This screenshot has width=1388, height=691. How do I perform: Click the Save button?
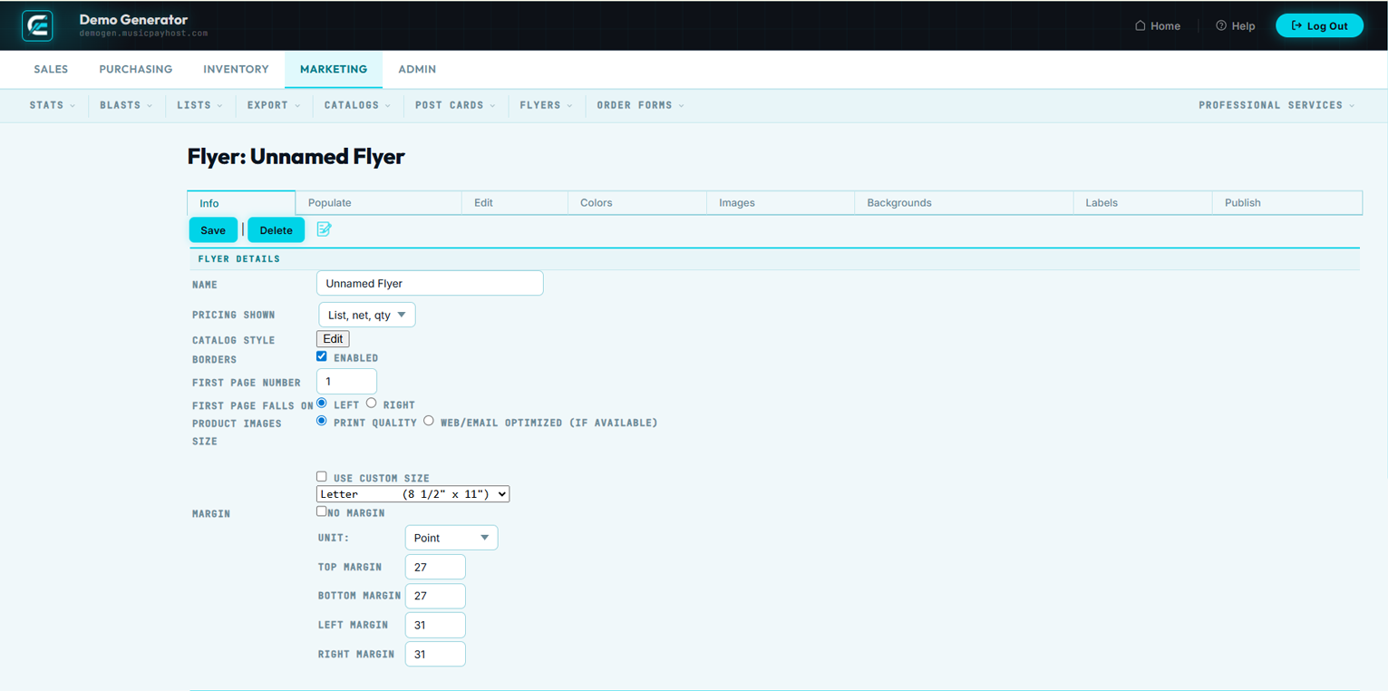coord(213,230)
